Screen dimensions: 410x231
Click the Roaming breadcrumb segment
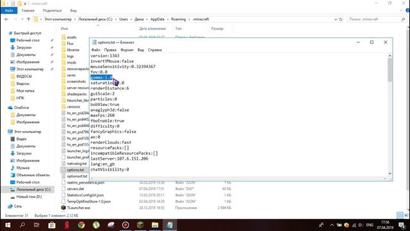click(178, 19)
